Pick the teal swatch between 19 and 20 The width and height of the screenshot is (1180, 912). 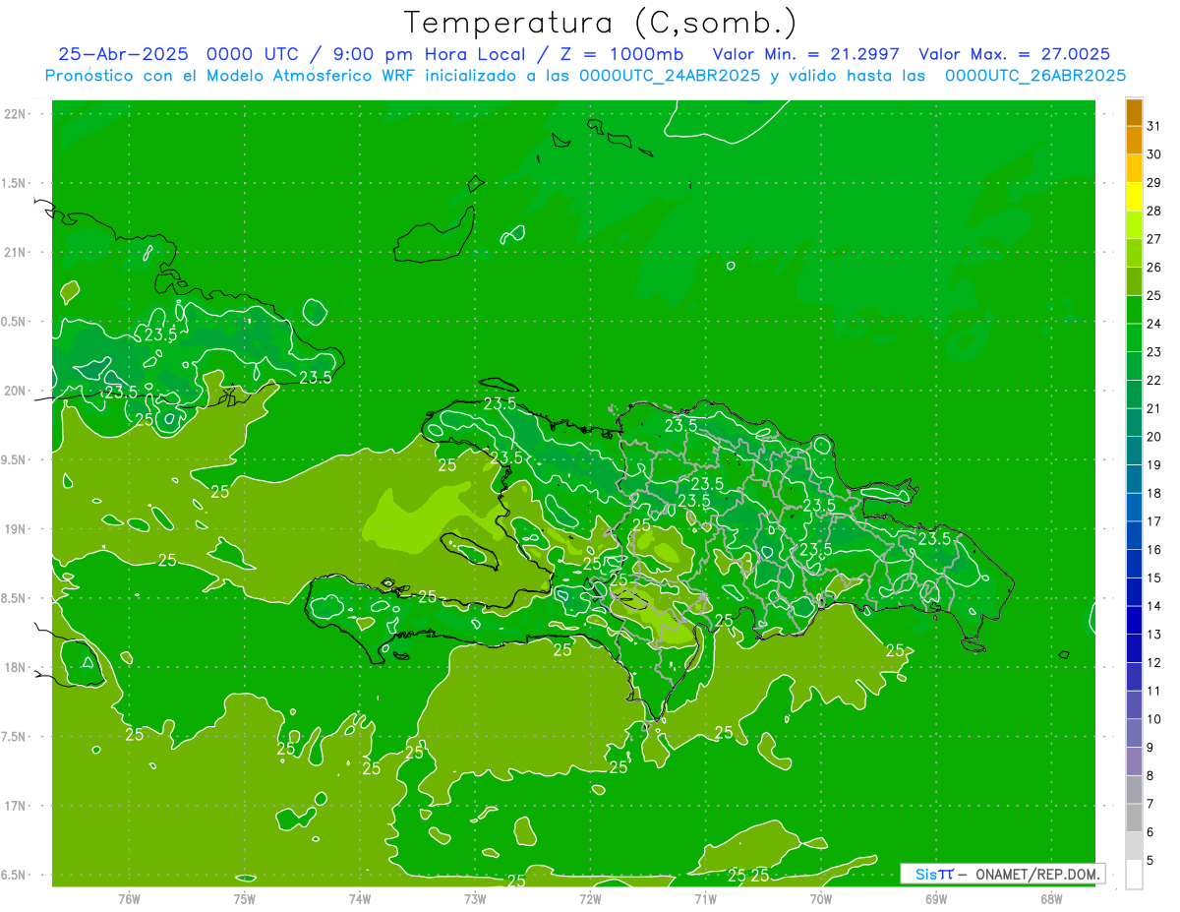tap(1134, 451)
